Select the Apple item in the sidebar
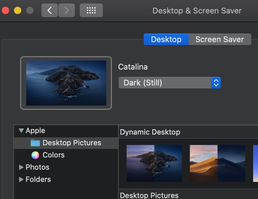 click(x=35, y=131)
